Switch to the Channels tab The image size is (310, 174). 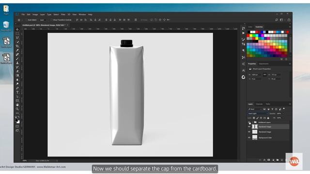259,104
